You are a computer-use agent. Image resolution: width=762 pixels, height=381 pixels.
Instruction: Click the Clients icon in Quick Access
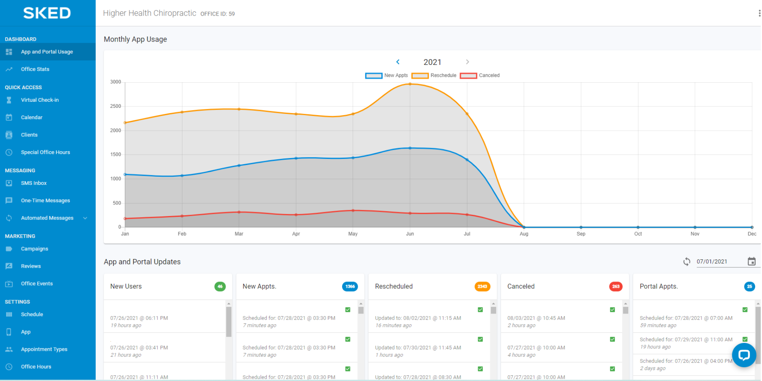coord(9,134)
